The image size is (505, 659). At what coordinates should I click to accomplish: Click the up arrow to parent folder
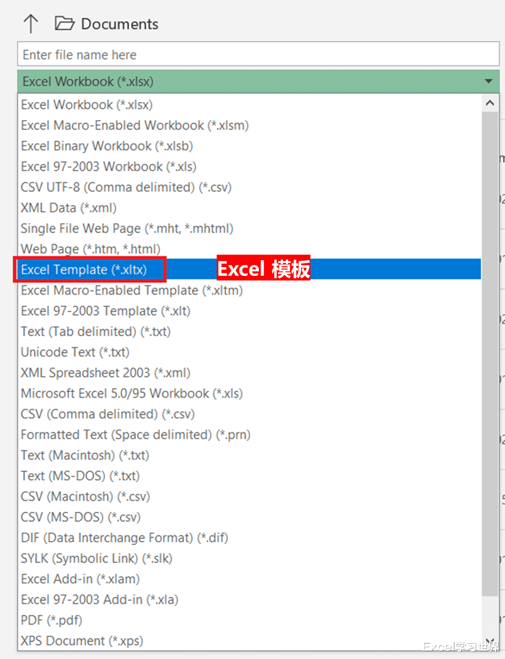click(x=30, y=23)
